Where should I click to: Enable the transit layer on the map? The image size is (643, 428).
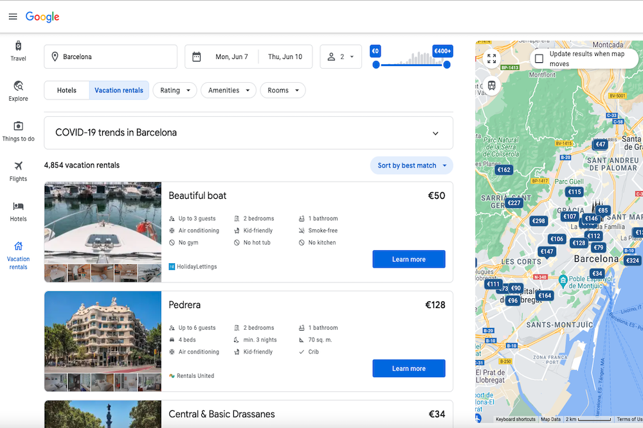click(491, 85)
